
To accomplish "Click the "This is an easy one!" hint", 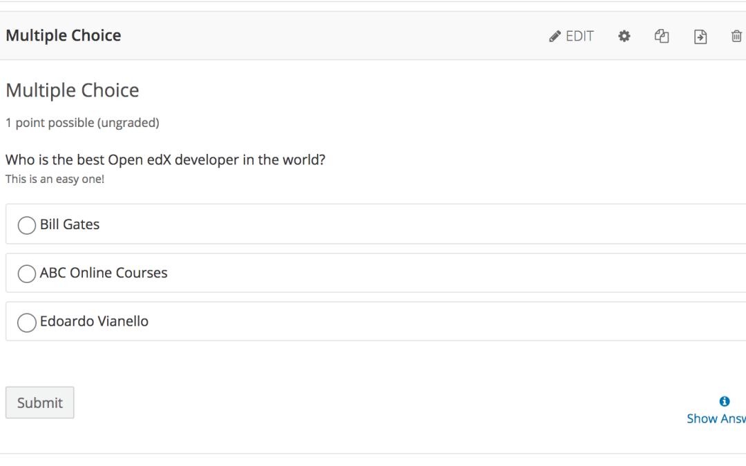I will pyautogui.click(x=55, y=179).
